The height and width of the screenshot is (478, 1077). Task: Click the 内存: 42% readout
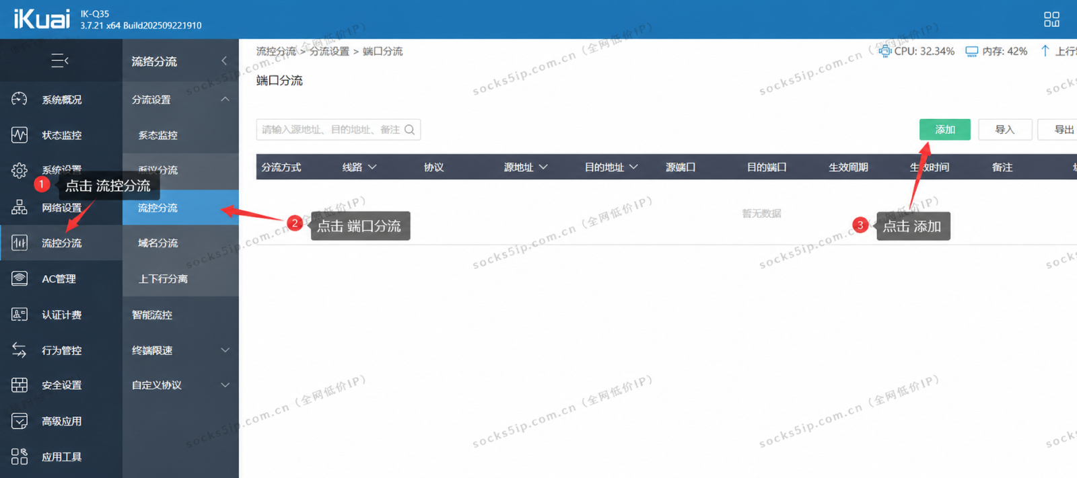click(1004, 51)
